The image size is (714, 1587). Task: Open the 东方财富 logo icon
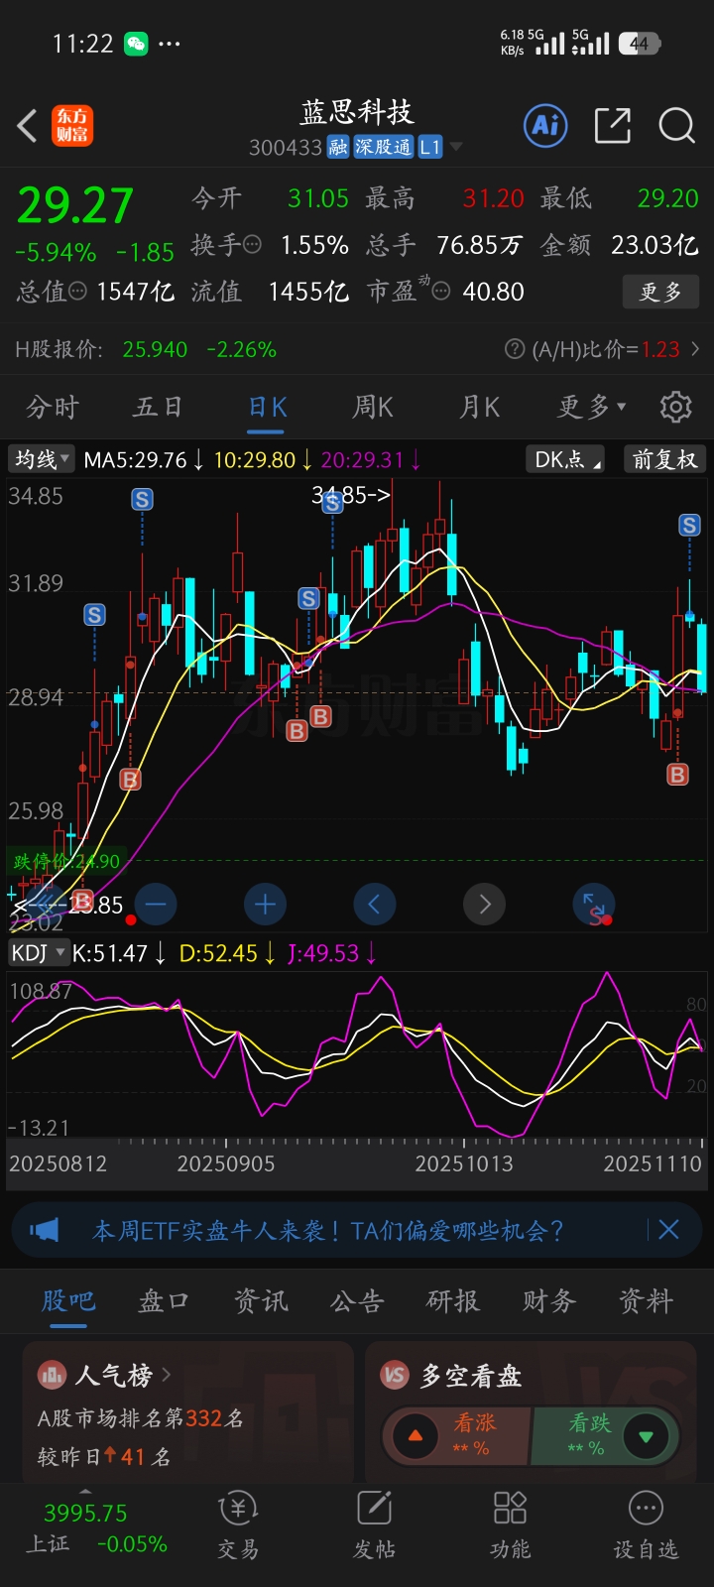[x=72, y=126]
